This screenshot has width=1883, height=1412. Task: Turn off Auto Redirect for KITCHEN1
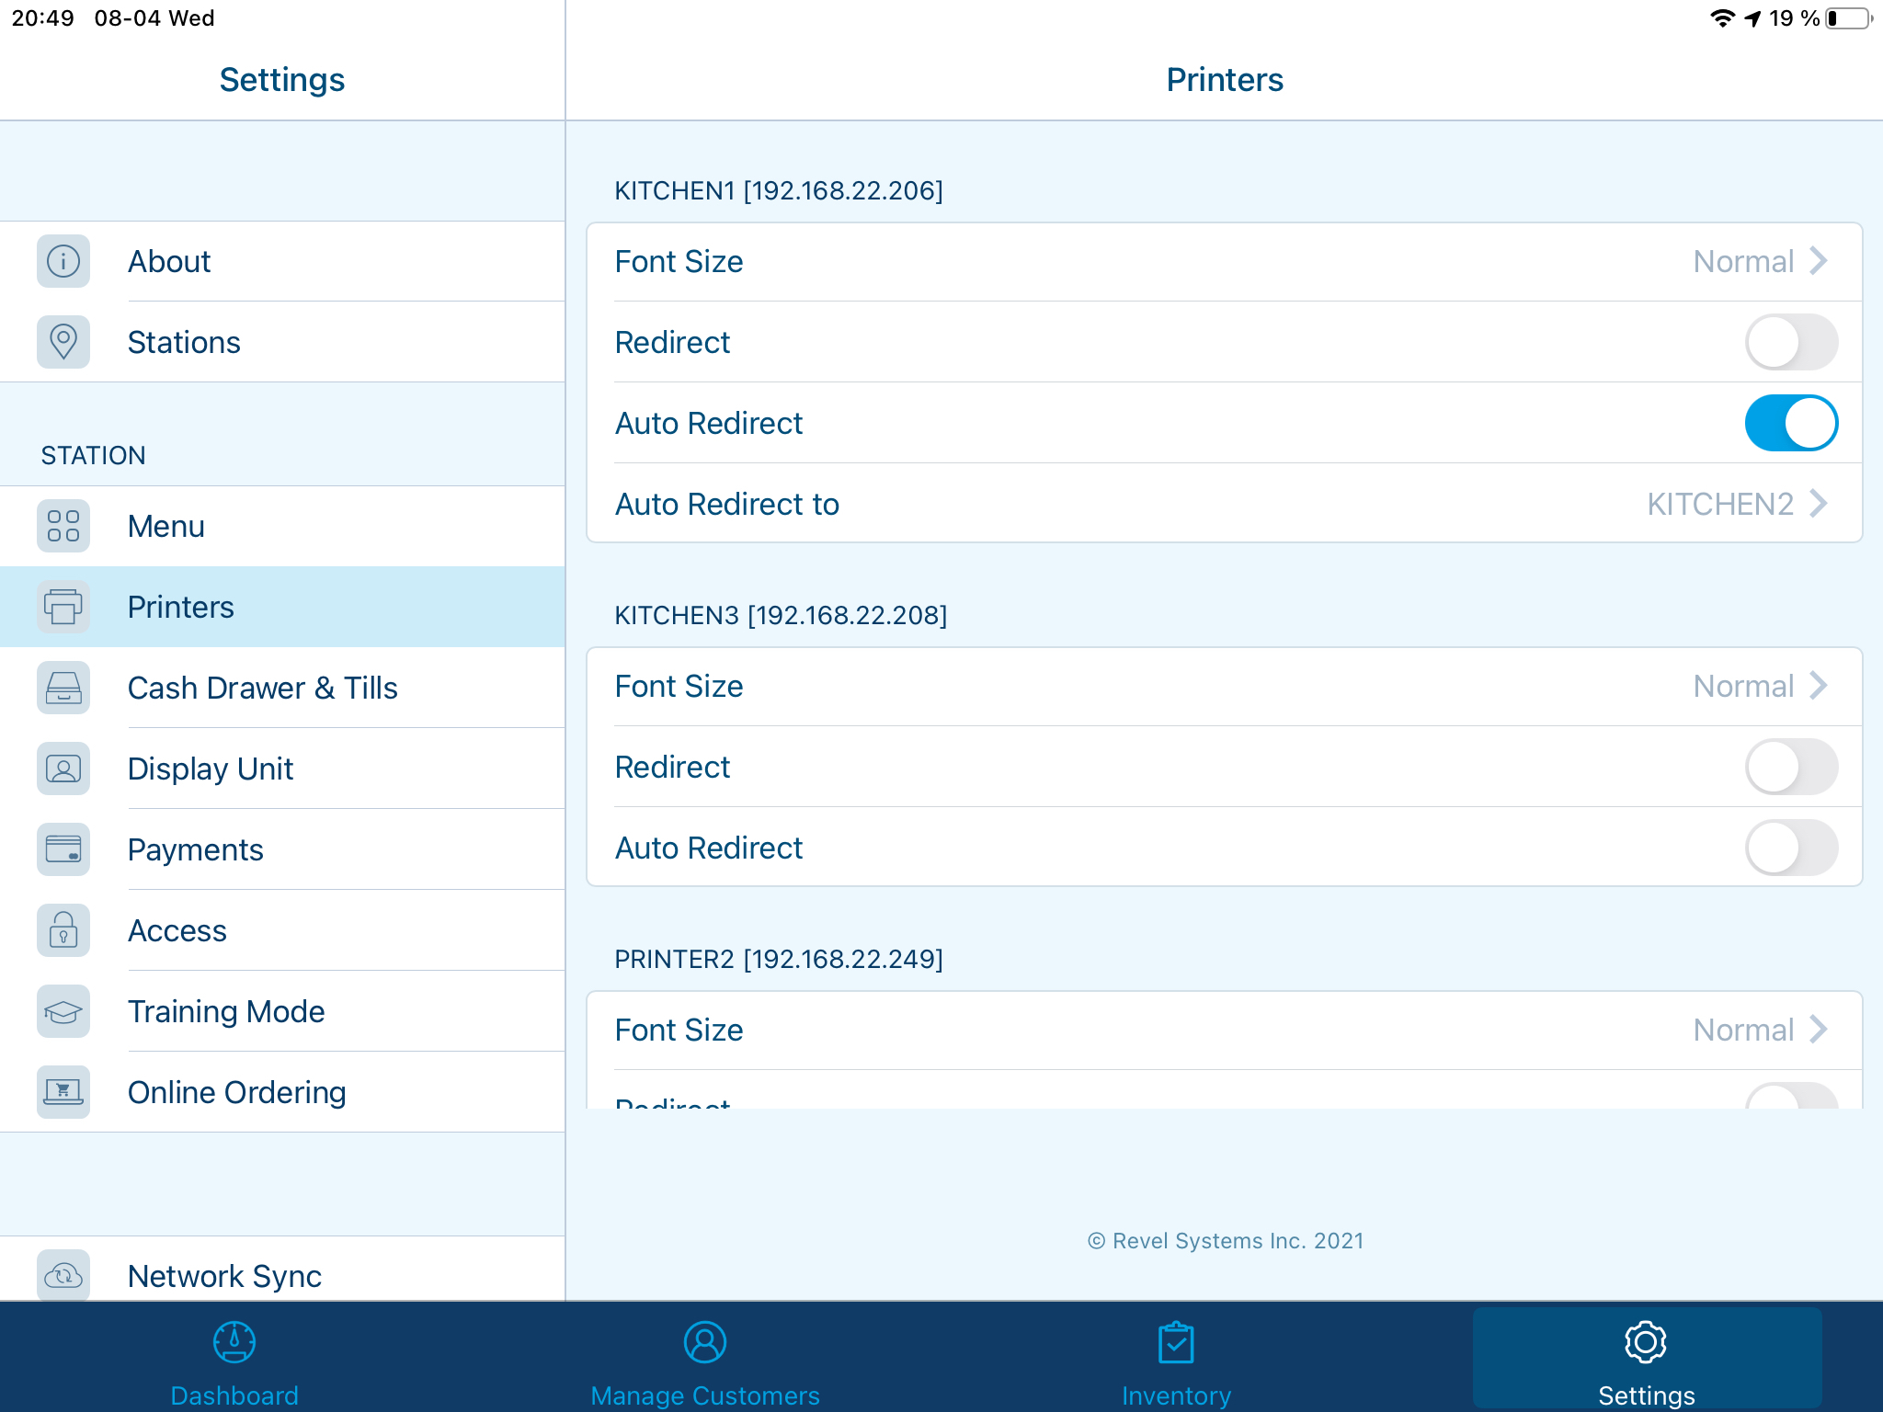(1790, 423)
